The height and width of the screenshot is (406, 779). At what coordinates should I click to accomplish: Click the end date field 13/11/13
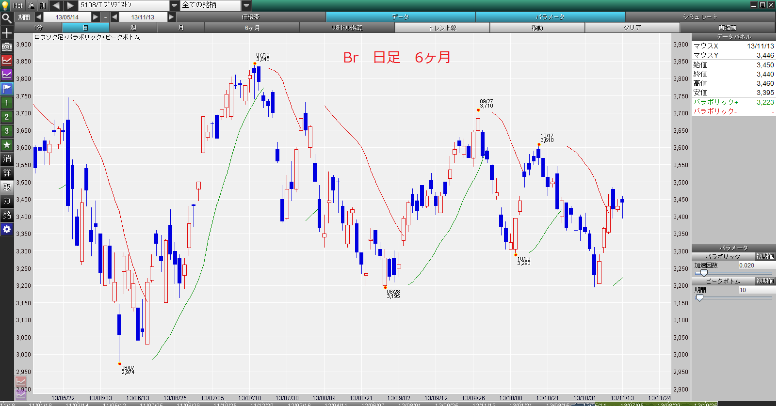(143, 17)
